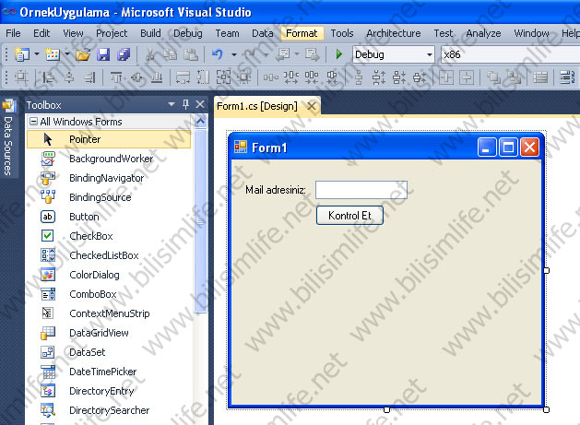Viewport: 580px width, 425px height.
Task: Click the mail address text box on the form
Action: [361, 190]
